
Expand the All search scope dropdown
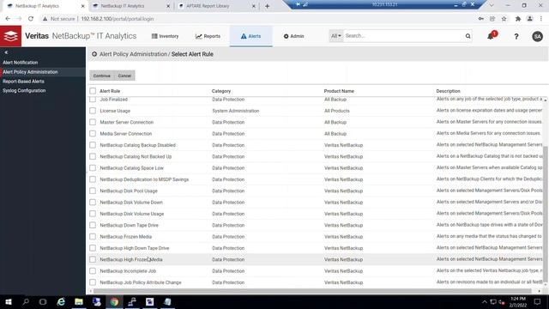click(x=335, y=36)
